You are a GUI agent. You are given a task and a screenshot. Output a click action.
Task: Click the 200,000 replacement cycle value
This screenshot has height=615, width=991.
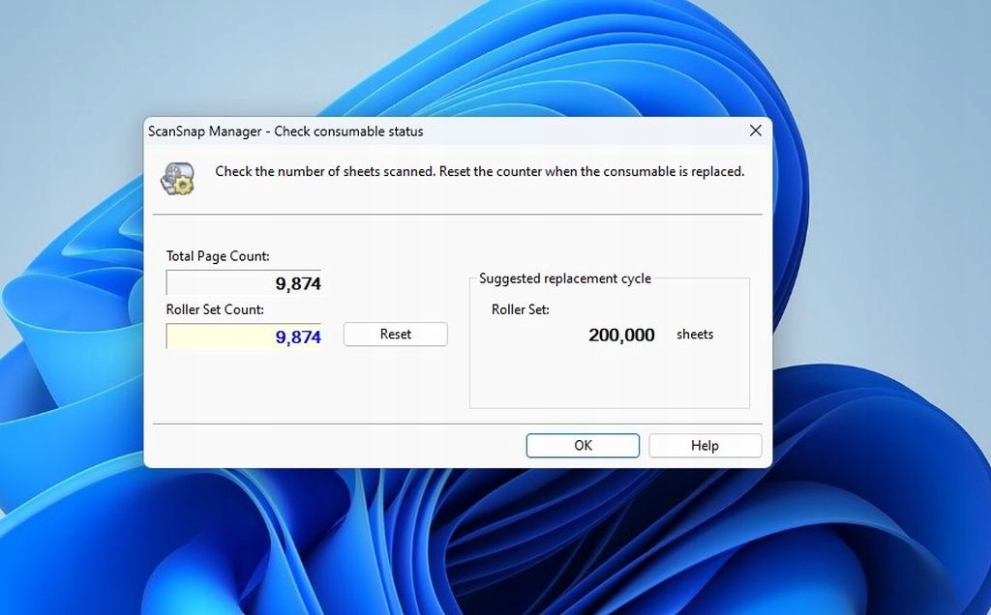[621, 336]
